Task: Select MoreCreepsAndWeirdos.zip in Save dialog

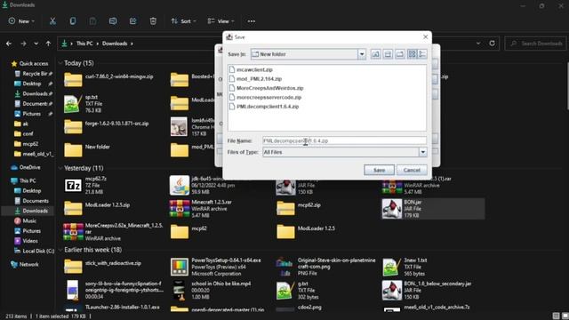Action: pos(267,88)
